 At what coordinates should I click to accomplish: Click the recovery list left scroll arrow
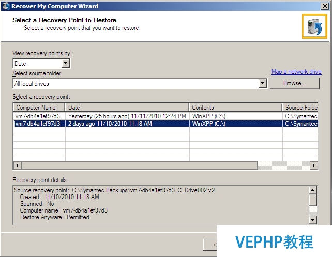point(18,165)
